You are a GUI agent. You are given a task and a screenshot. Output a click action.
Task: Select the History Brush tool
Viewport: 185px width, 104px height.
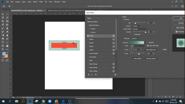[x=3, y=32]
